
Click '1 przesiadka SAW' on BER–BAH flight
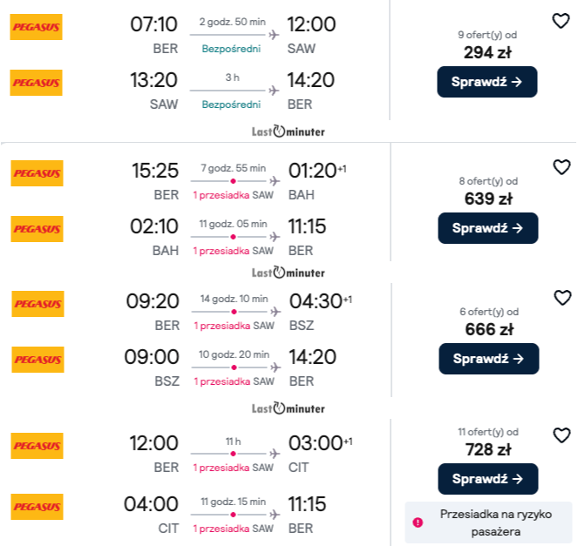(233, 195)
